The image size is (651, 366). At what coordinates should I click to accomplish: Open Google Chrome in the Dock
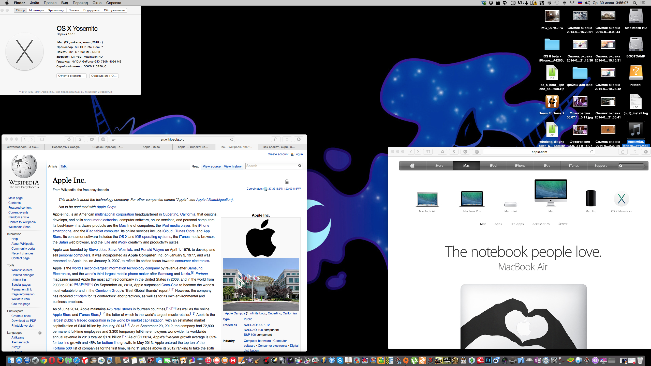(43, 360)
